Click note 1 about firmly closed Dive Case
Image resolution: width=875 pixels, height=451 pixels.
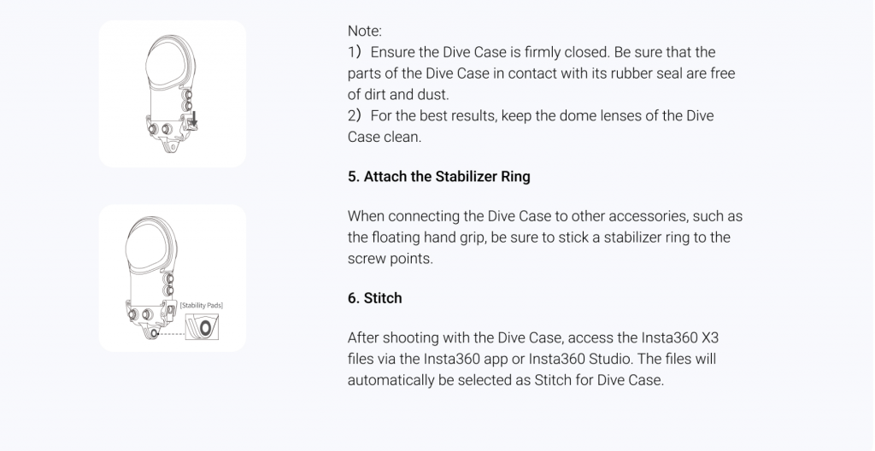pos(541,73)
